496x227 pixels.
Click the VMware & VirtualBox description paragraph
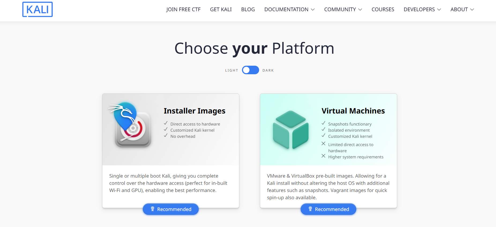click(x=328, y=187)
